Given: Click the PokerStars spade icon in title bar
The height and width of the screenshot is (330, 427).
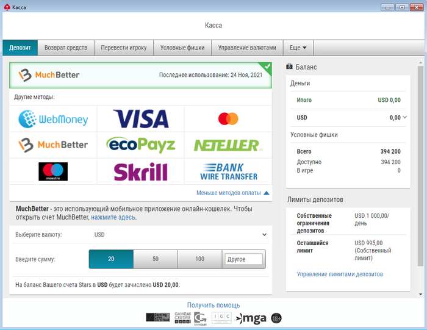Looking at the screenshot, I should [x=7, y=7].
